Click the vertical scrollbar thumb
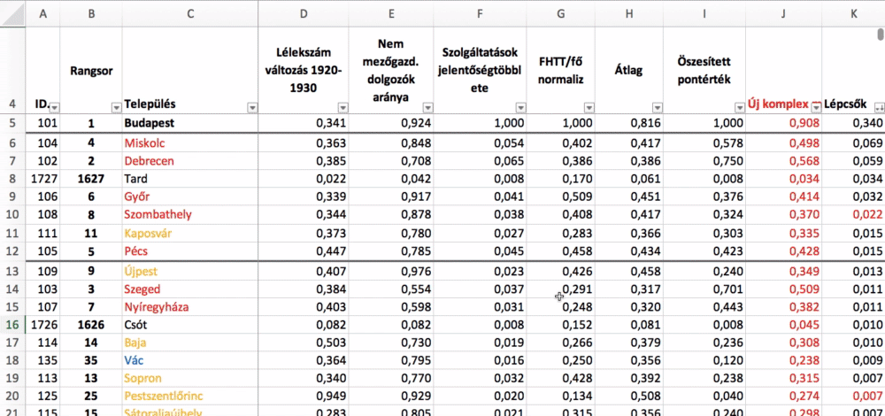885x416 pixels. click(x=880, y=34)
